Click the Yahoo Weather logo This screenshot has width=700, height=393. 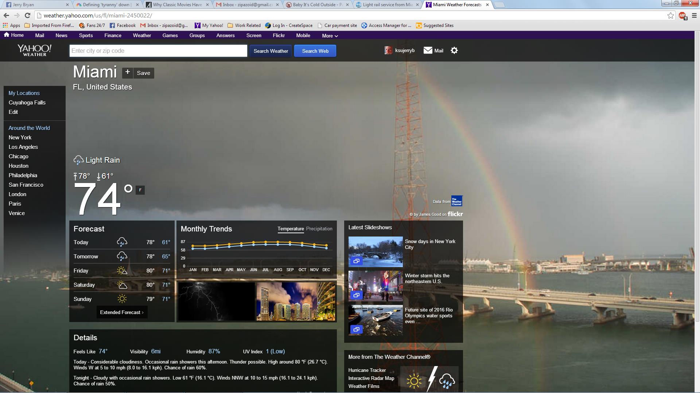pos(35,51)
